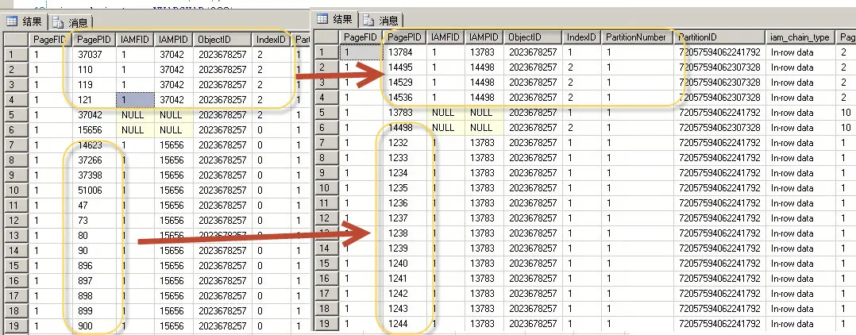856x335 pixels.
Task: Select the PagePID cell 37398
Action: coord(94,175)
